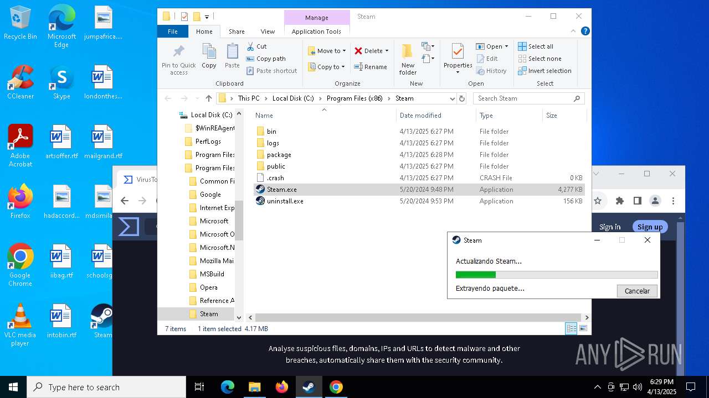Click Select all in ribbon
Viewport: 709px width, 398px height.
[536, 46]
